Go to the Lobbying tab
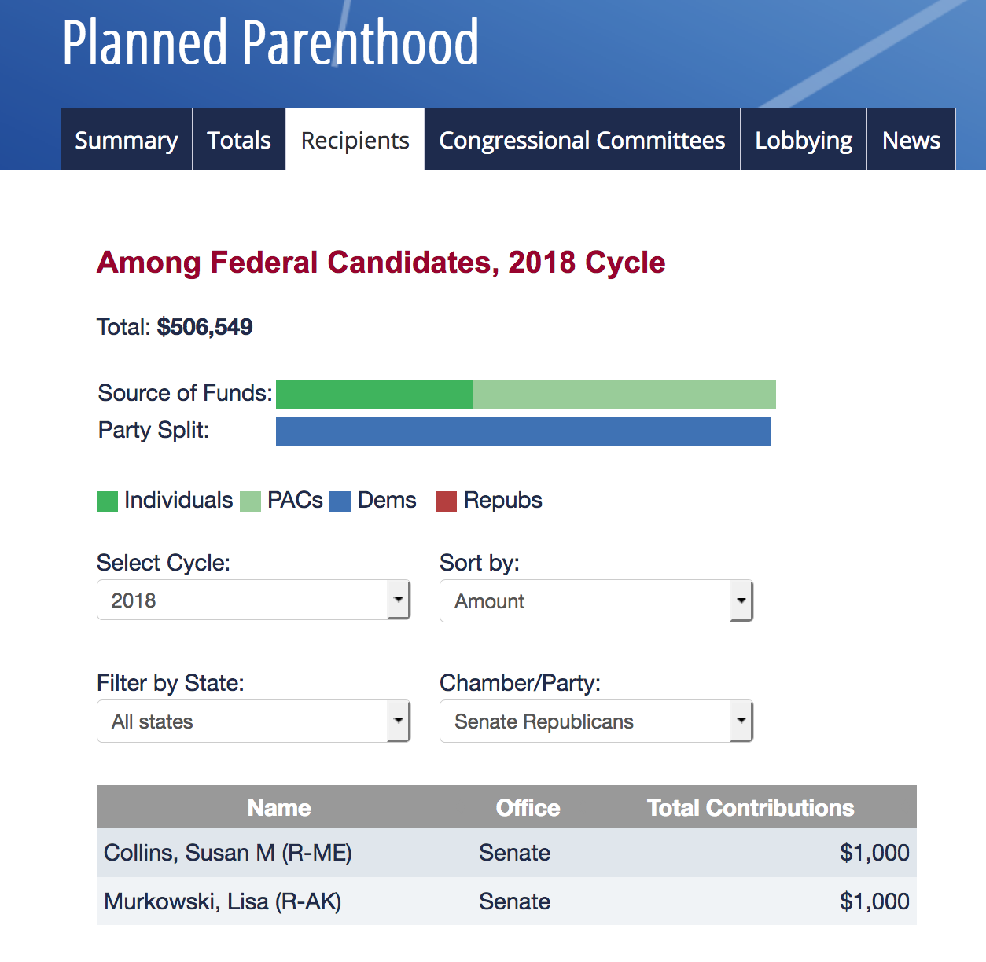Image resolution: width=986 pixels, height=962 pixels. point(804,140)
